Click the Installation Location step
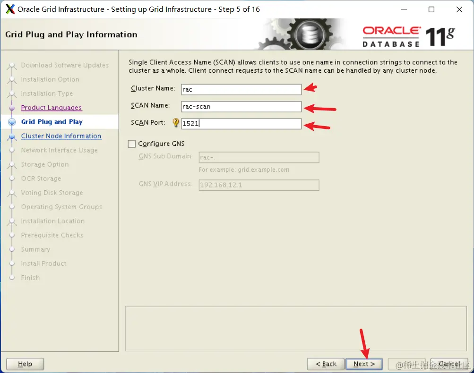Viewport: 474px width, 373px height. click(52, 221)
